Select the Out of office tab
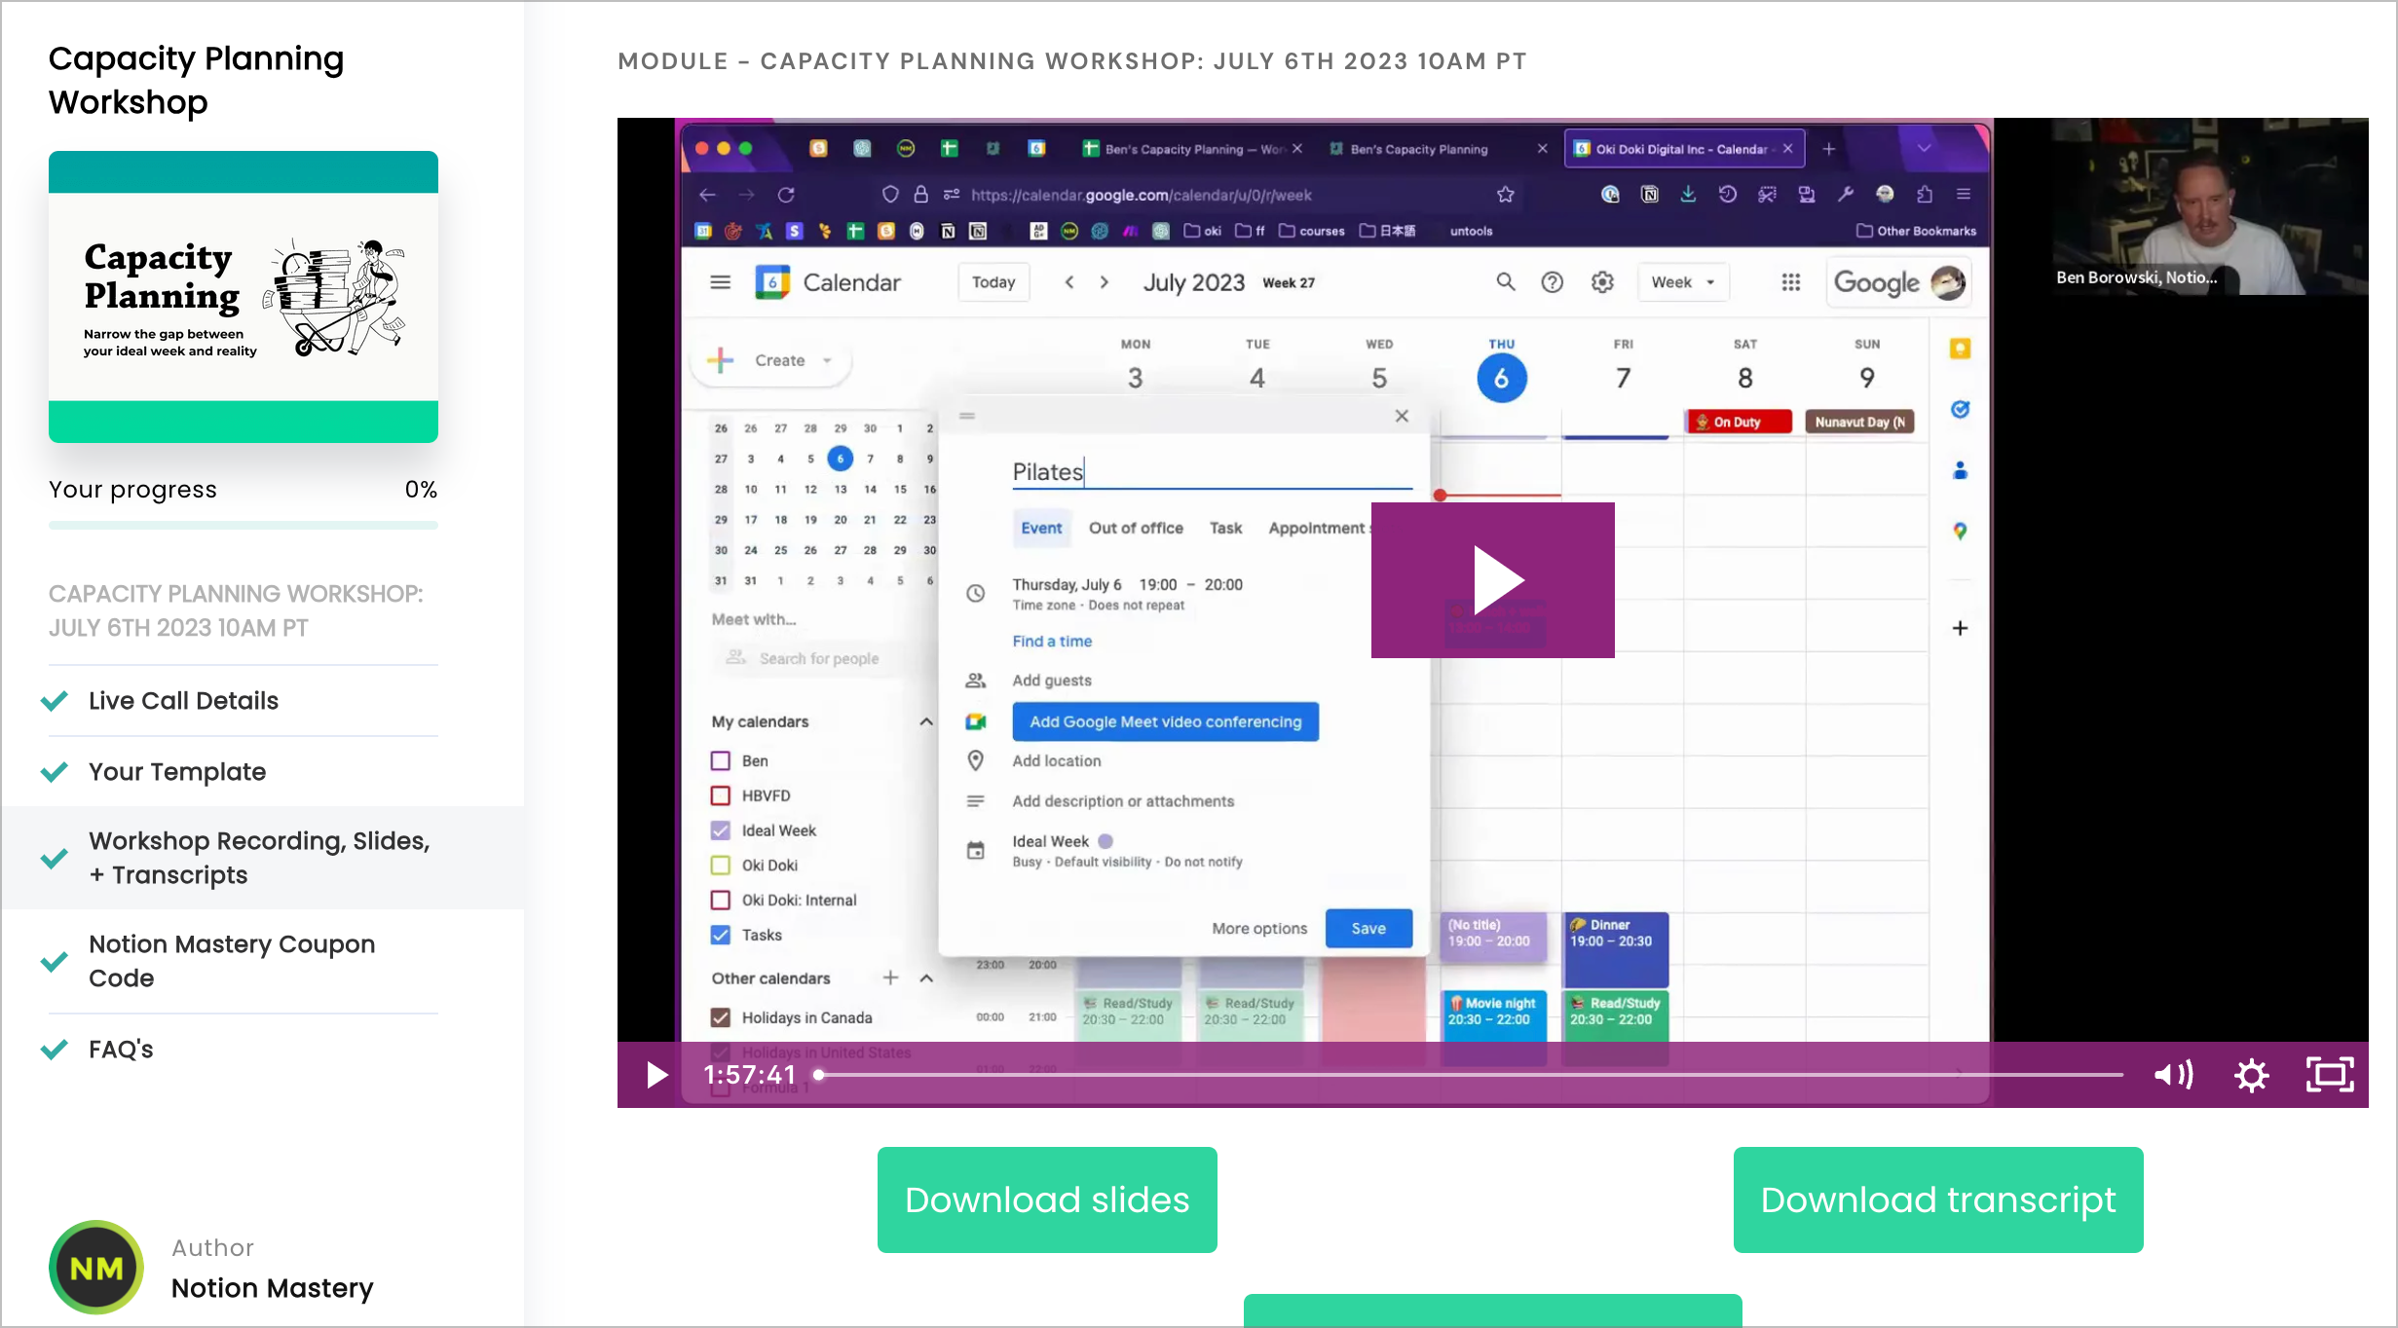 coord(1136,527)
